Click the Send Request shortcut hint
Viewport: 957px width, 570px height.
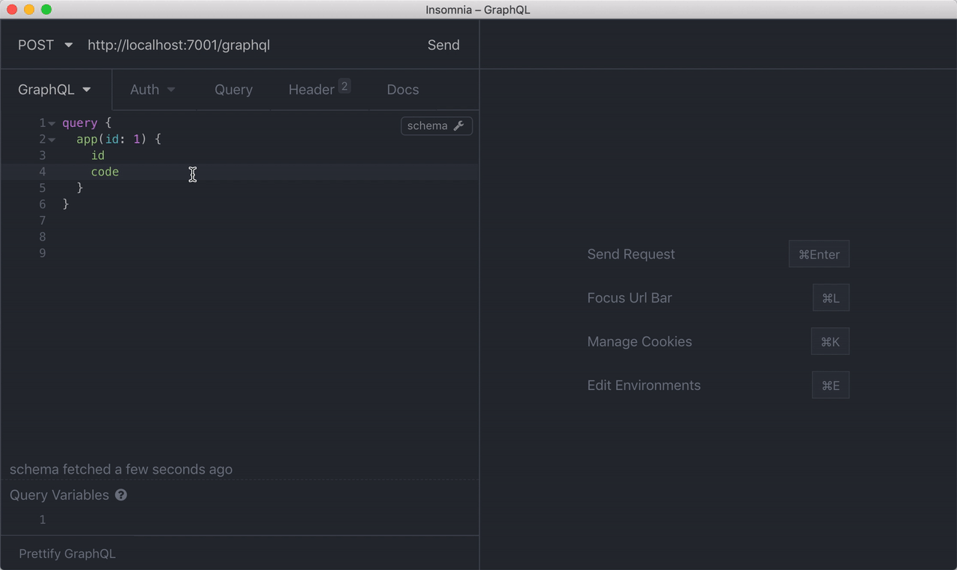(x=631, y=254)
